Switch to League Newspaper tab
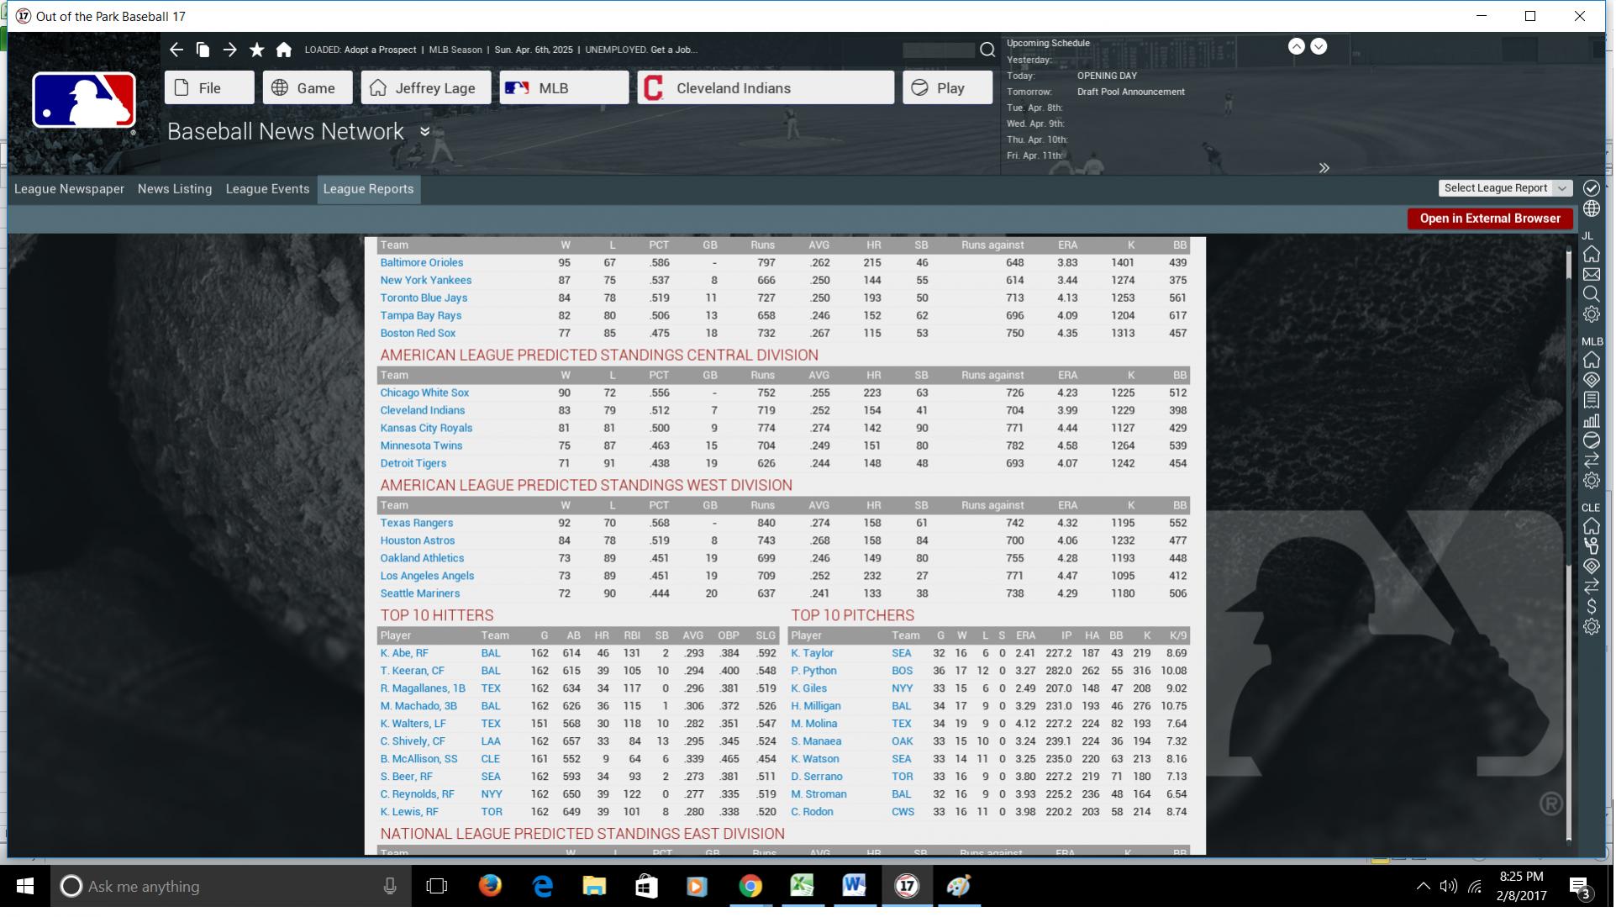 [x=69, y=189]
